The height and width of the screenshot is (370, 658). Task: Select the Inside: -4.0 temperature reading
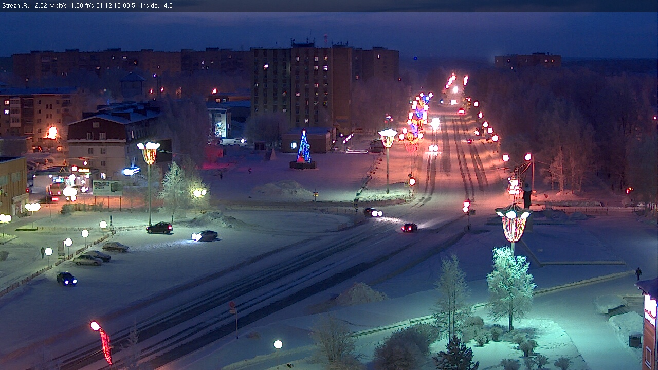(157, 6)
